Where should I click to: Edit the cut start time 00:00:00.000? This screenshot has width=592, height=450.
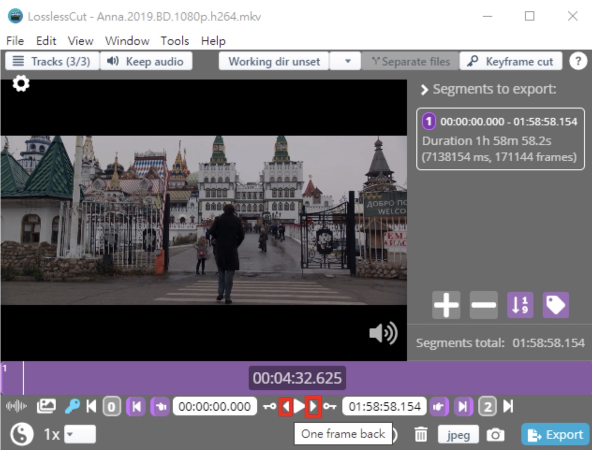215,406
